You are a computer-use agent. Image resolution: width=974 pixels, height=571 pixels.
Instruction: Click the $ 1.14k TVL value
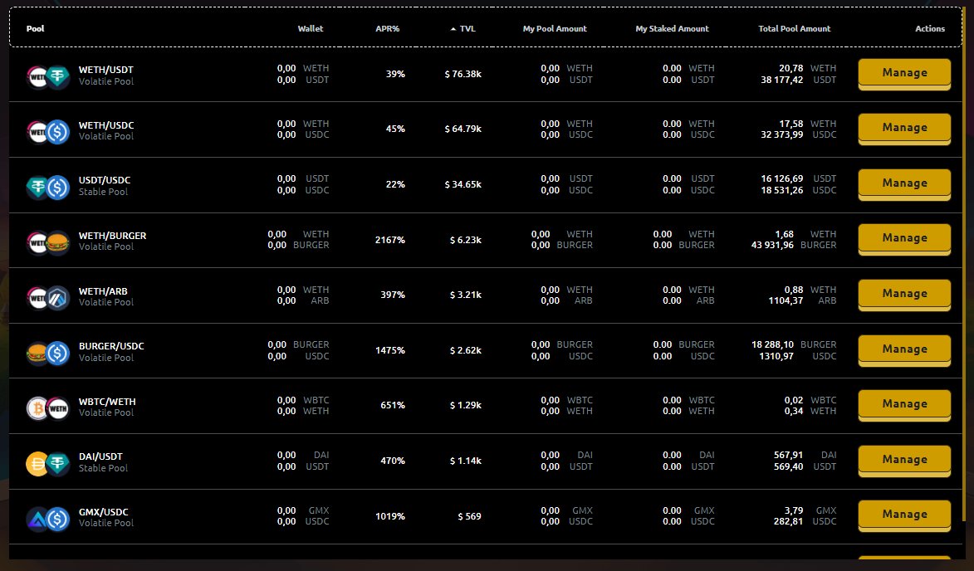click(x=465, y=461)
